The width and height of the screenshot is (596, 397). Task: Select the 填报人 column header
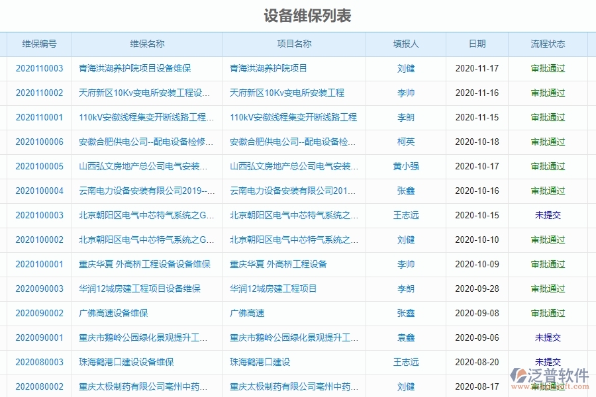406,44
